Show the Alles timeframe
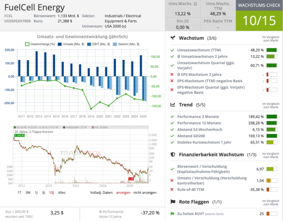The height and width of the screenshot is (221, 283). (62, 192)
